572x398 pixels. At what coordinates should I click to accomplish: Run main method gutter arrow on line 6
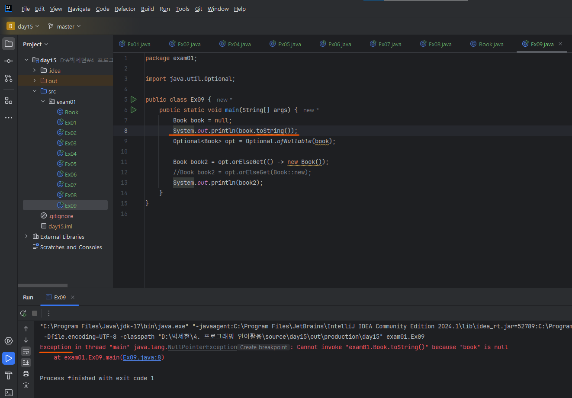(134, 110)
